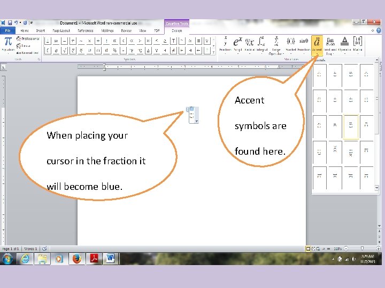Viewport: 385px width, 288px height.
Task: Open the Limit and Log dropdown
Action: (330, 45)
